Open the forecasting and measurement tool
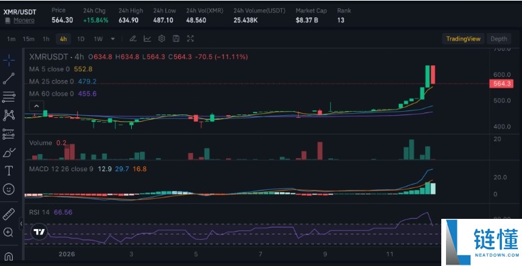 [9, 134]
